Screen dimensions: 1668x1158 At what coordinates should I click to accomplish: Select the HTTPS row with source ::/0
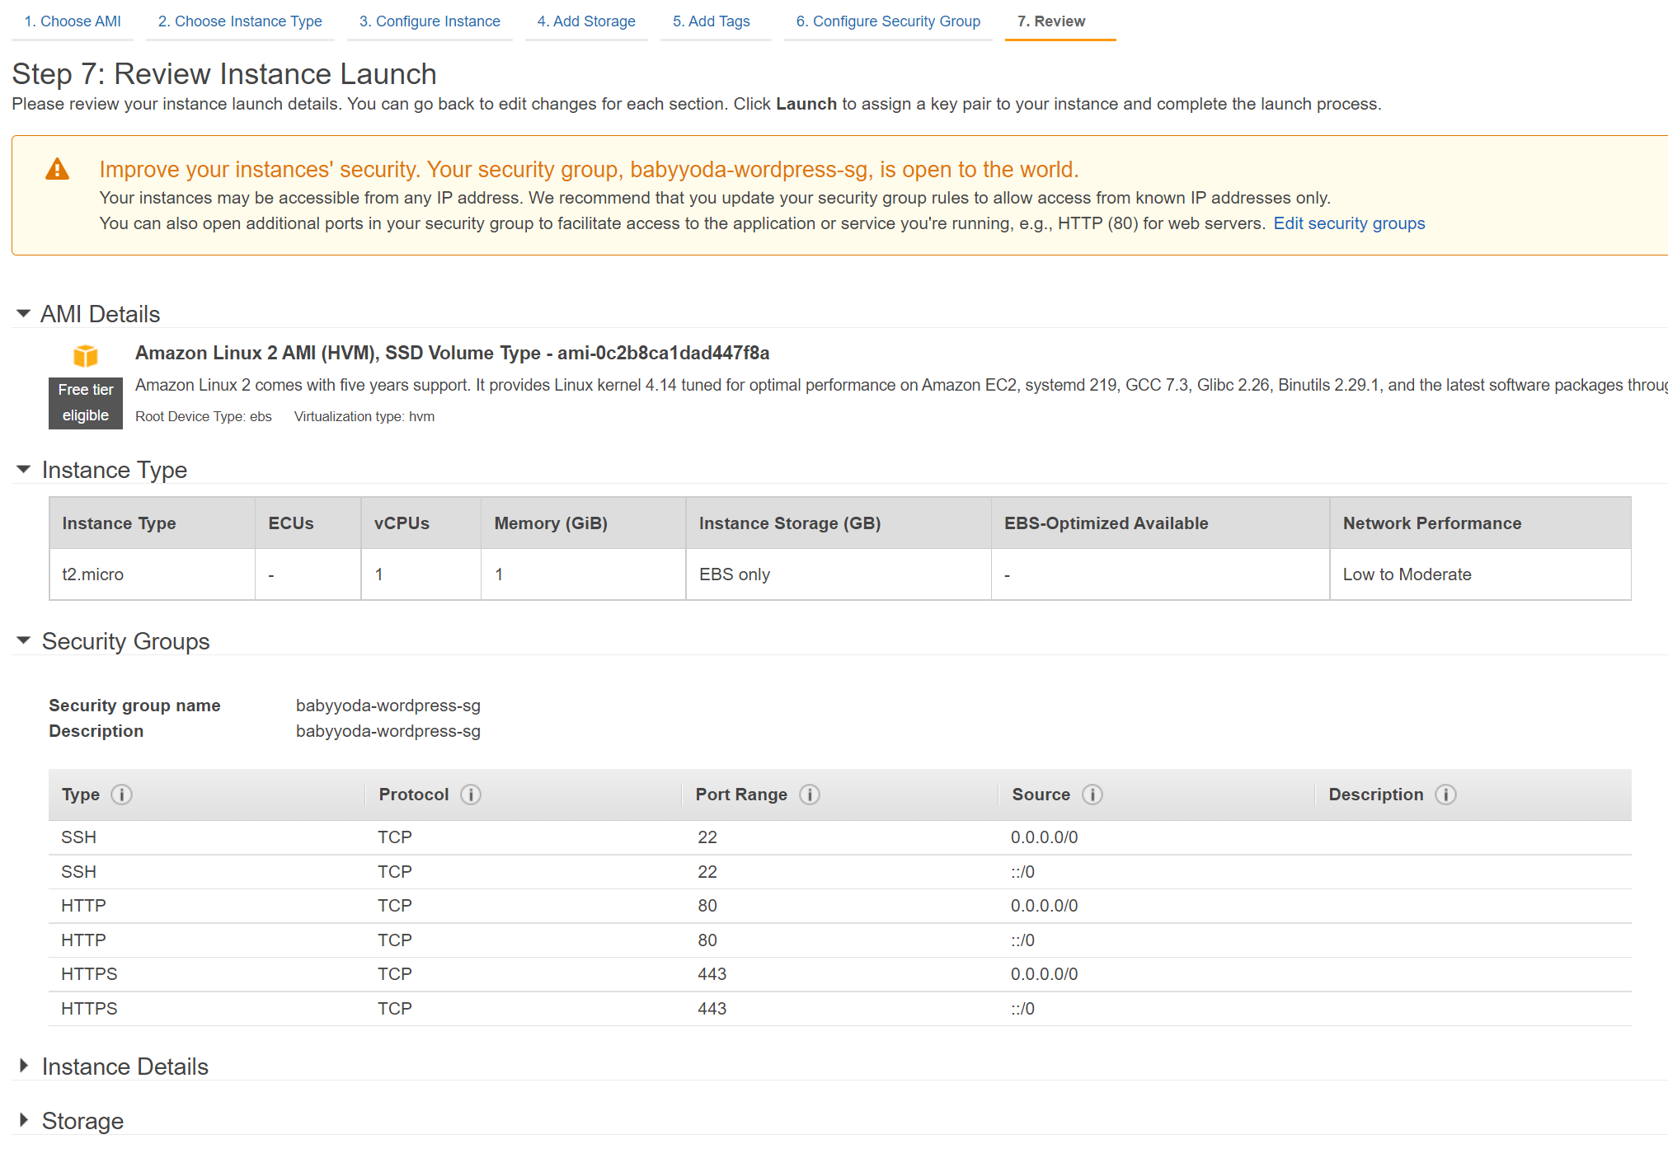[840, 1009]
